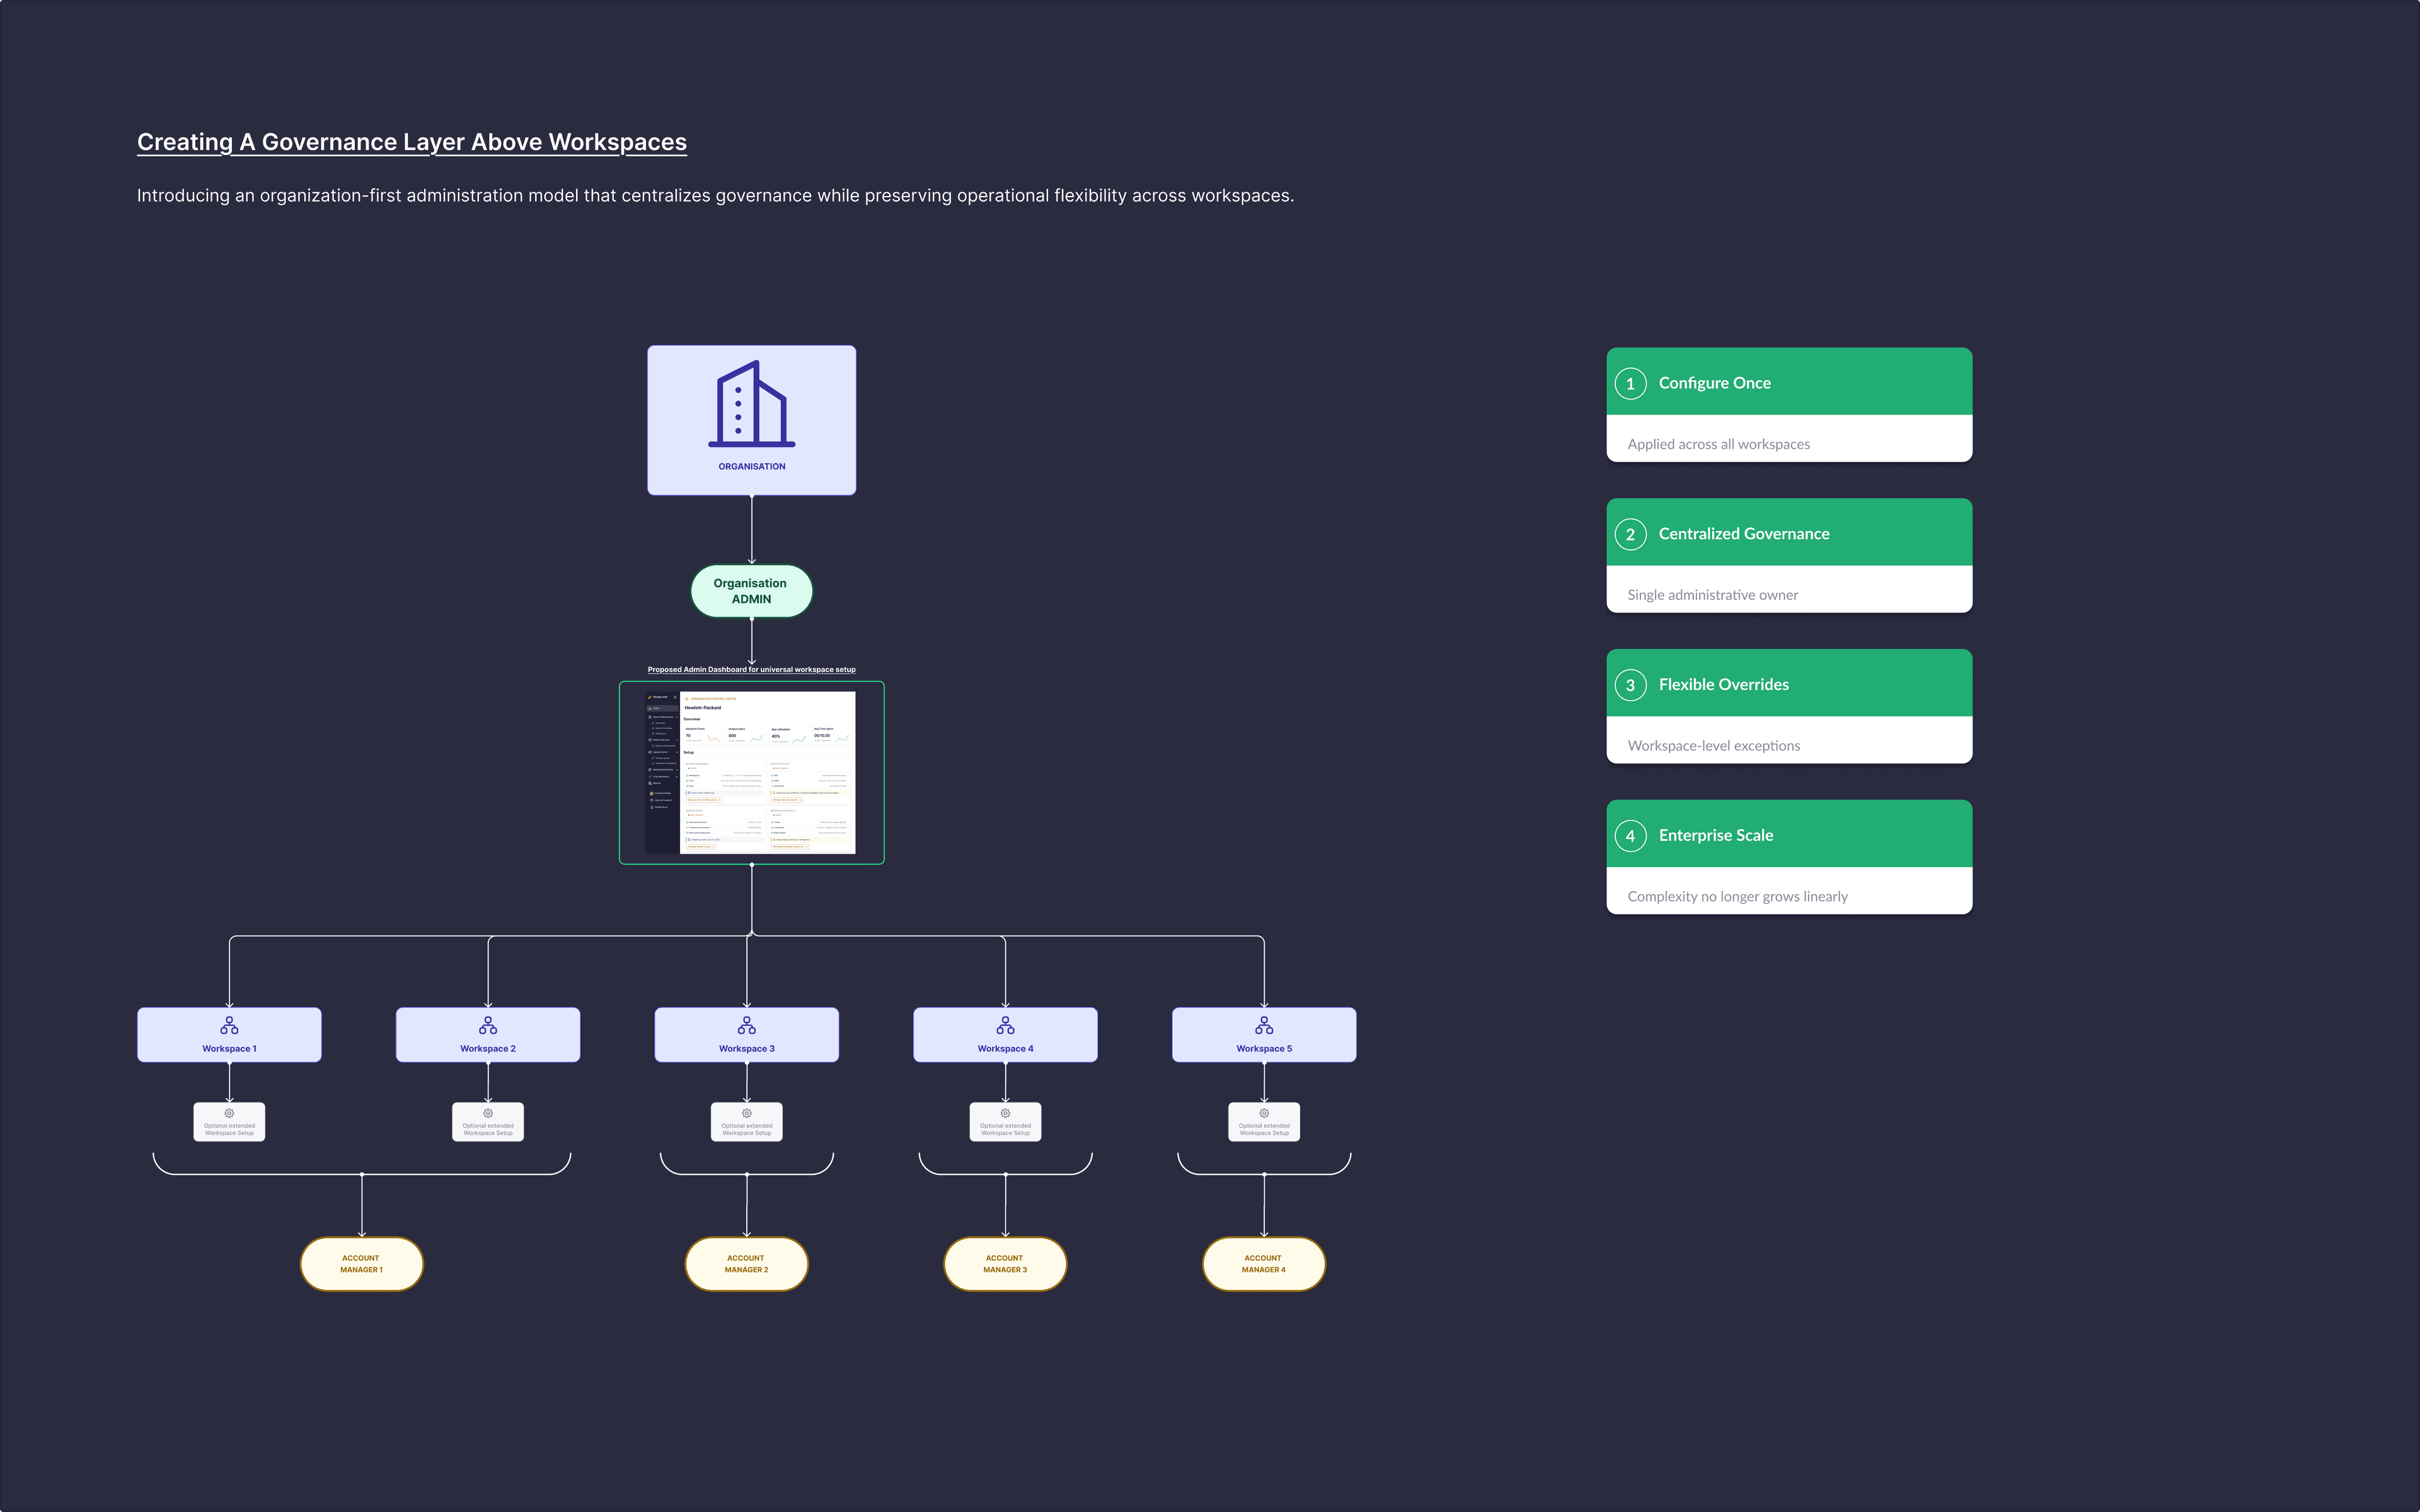Viewport: 2420px width, 1512px height.
Task: Select the Organisation ADMIN pill
Action: (752, 591)
